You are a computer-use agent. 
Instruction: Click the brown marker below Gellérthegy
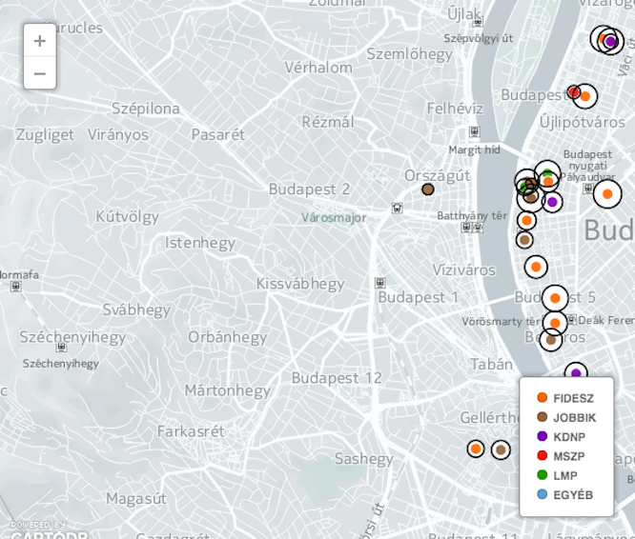501,449
